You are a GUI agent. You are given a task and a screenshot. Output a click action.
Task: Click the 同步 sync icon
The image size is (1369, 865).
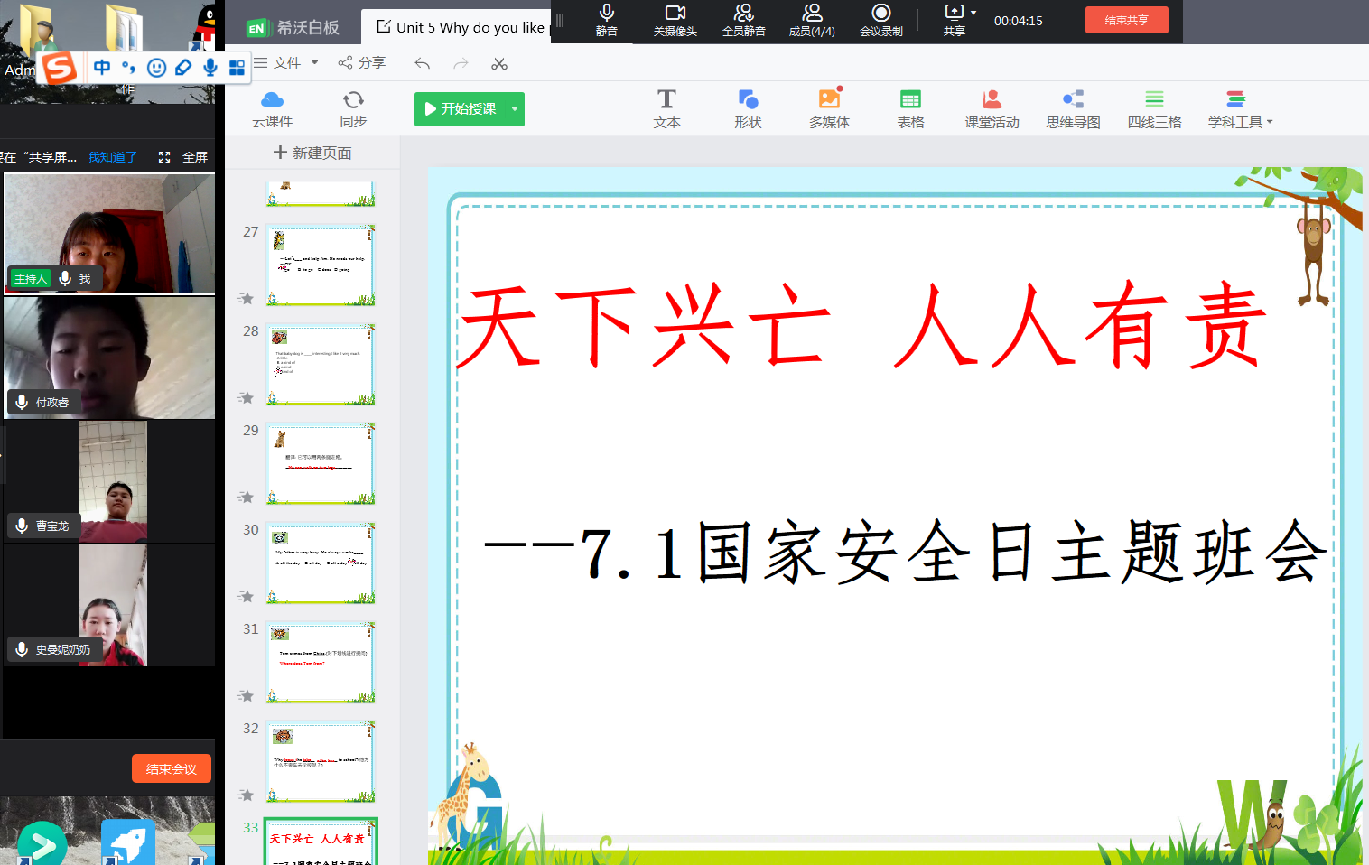353,107
